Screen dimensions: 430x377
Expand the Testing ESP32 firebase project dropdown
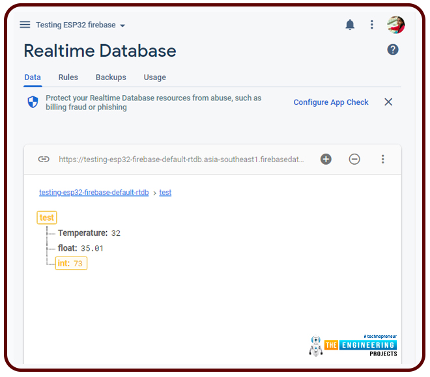click(x=81, y=25)
